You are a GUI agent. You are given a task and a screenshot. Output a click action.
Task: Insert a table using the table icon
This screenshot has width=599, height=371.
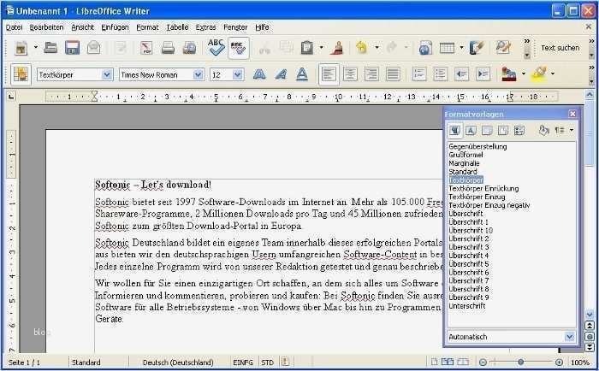coord(447,48)
